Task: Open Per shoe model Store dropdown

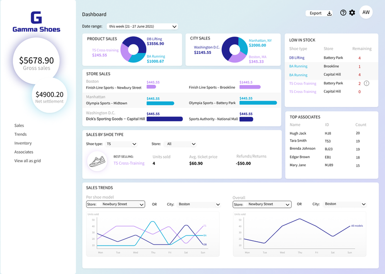Action: pyautogui.click(x=115, y=204)
